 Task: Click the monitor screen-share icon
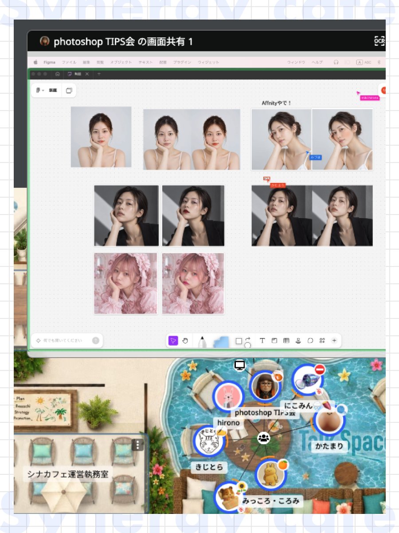pos(240,366)
